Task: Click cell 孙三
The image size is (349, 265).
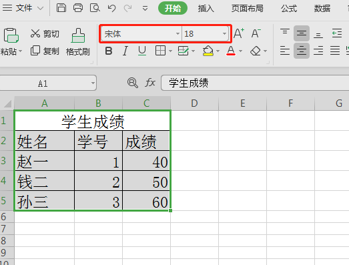Action: pos(45,200)
